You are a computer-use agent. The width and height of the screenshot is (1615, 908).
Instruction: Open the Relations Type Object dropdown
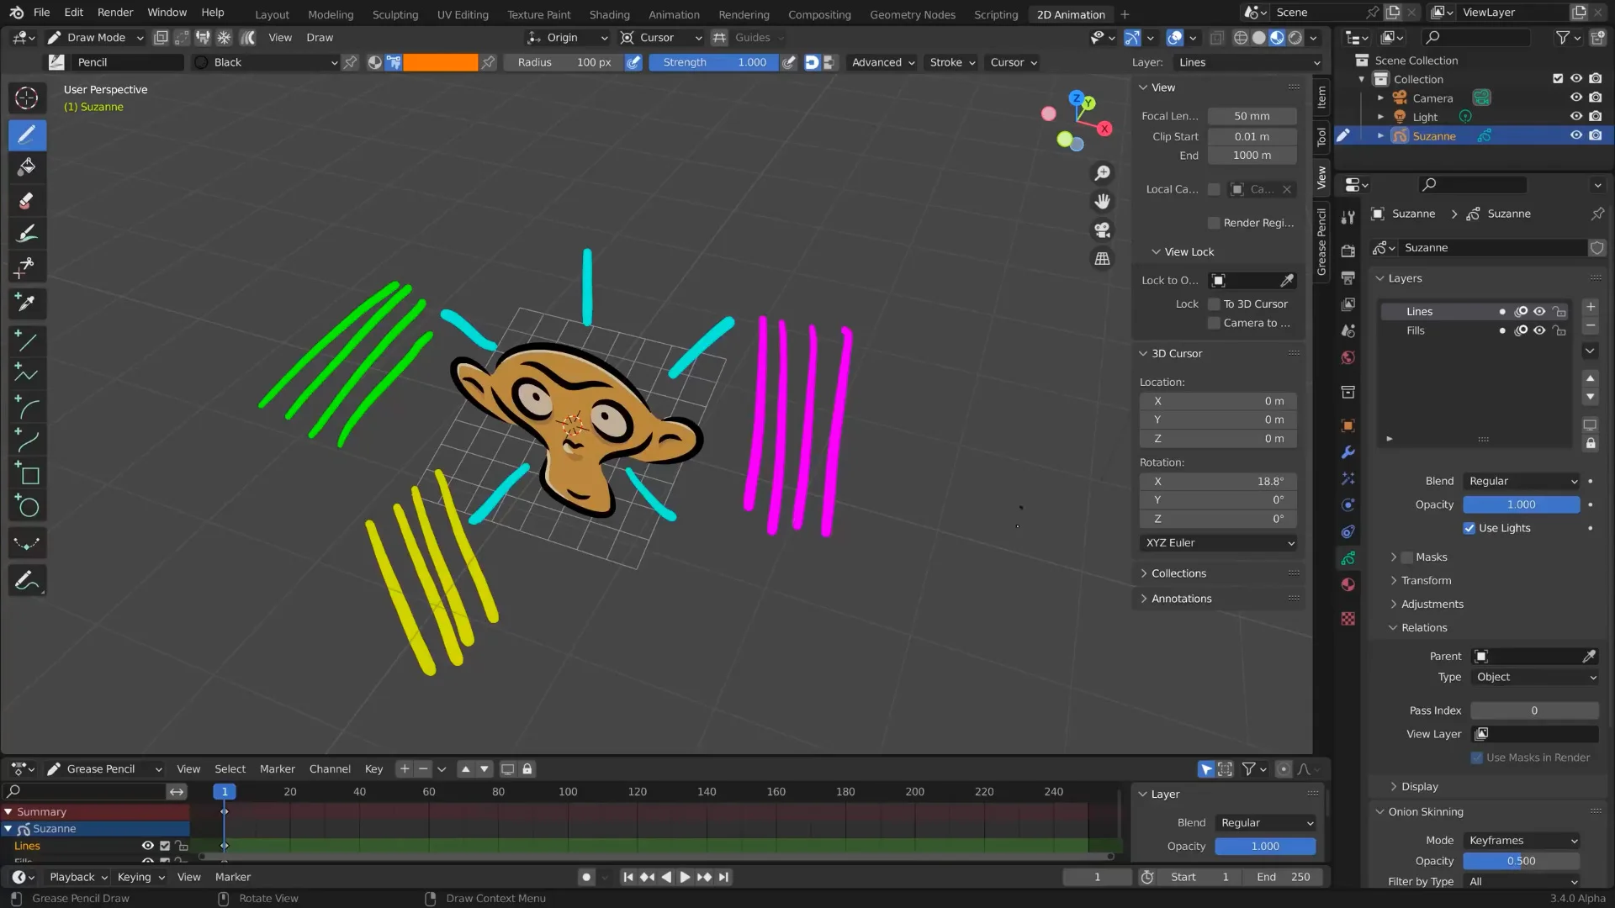[x=1536, y=677]
